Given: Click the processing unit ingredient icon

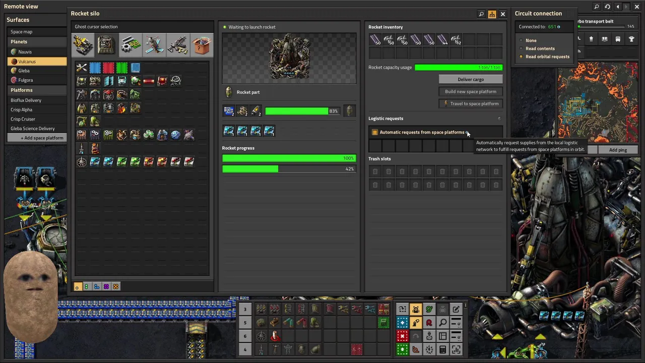Looking at the screenshot, I should click(229, 111).
